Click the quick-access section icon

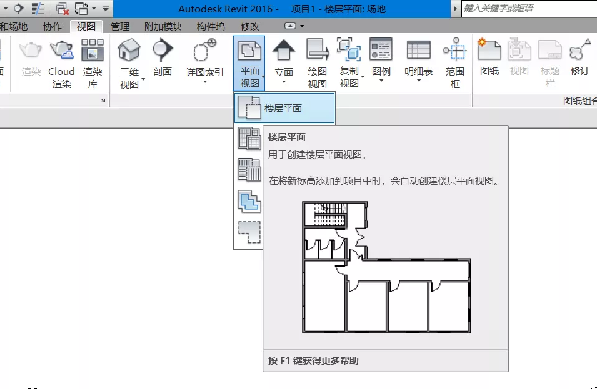click(x=18, y=8)
